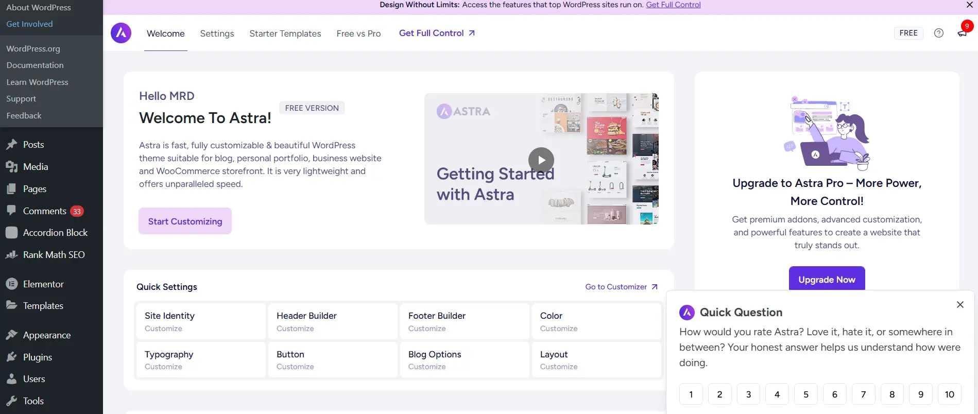Screen dimensions: 978x414
Task: Switch to the Welcome tab
Action: pos(165,33)
